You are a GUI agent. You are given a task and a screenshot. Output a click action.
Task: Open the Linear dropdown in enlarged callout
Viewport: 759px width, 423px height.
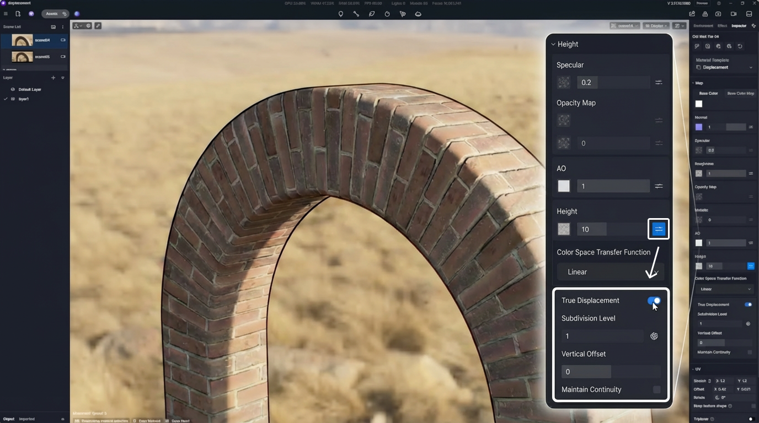point(610,272)
